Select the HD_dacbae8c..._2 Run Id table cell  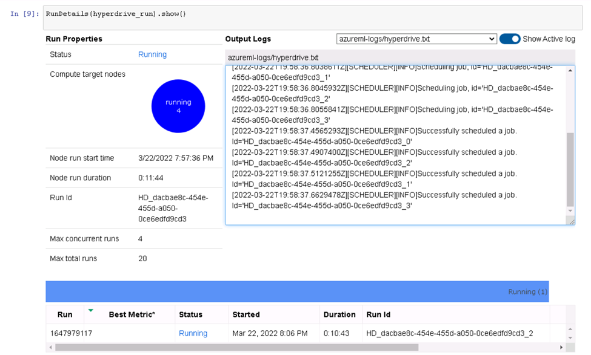point(450,333)
